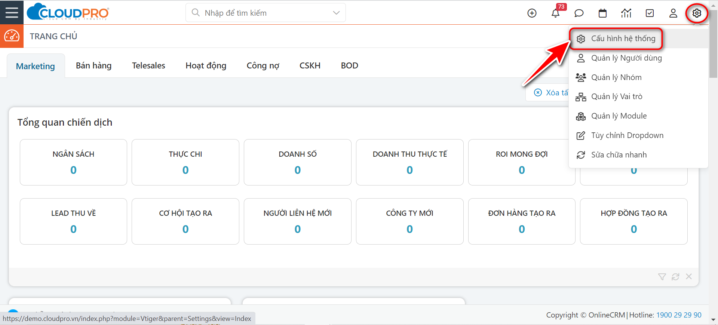The height and width of the screenshot is (325, 718).
Task: Open the user profile icon
Action: (673, 13)
